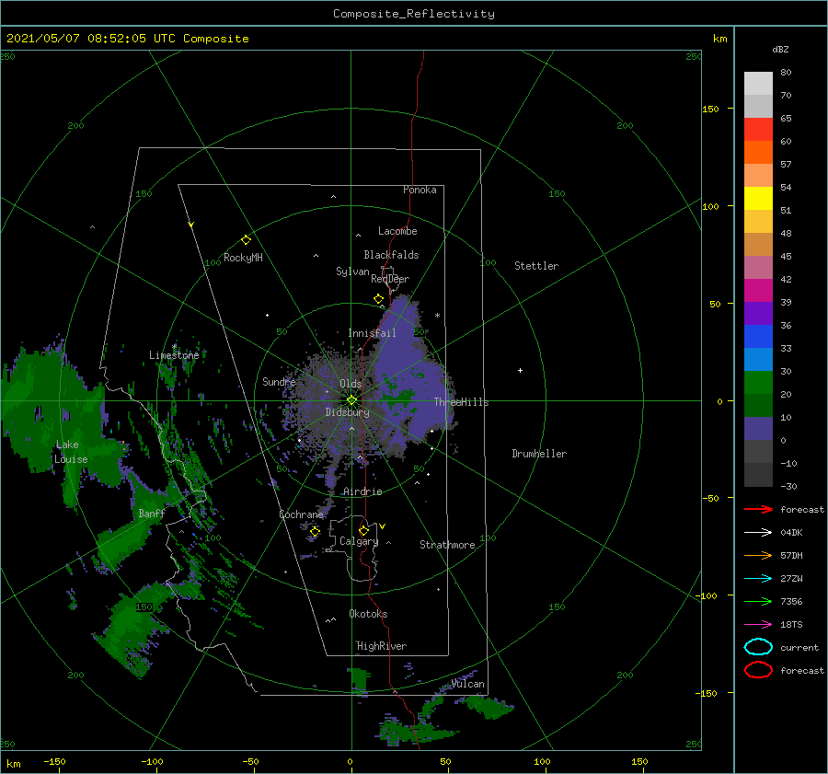Select the yellow diamond marker beside RockyMH
The height and width of the screenshot is (774, 828).
[x=246, y=240]
